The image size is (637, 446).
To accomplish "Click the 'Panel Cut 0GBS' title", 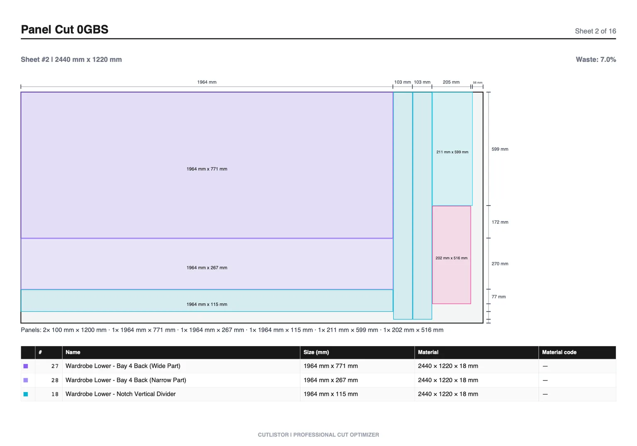I will tap(65, 29).
